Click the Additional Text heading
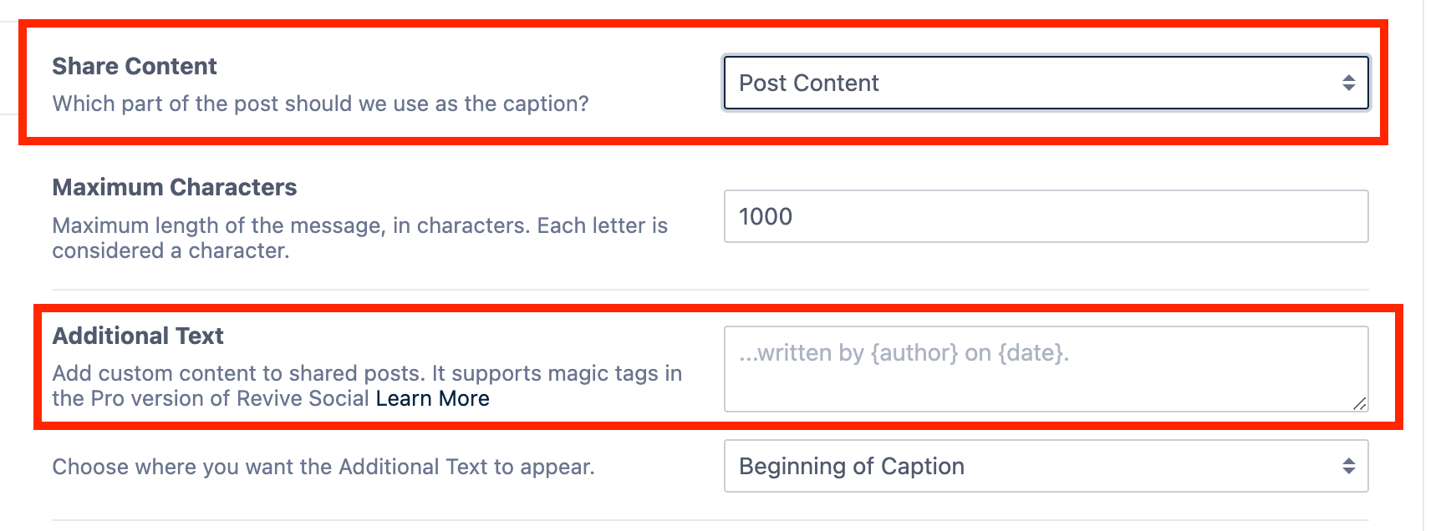 pos(138,336)
